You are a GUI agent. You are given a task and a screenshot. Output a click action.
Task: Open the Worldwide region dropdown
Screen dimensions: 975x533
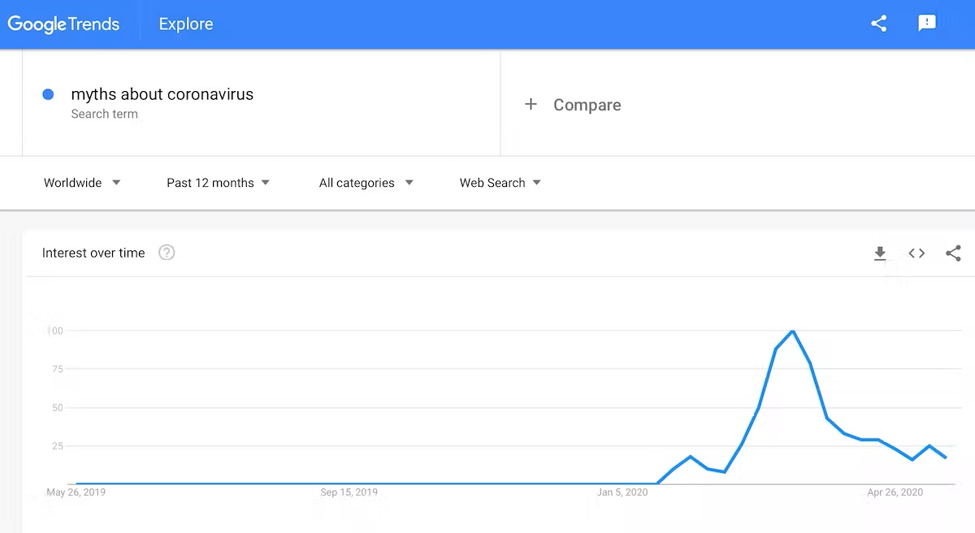click(x=82, y=183)
